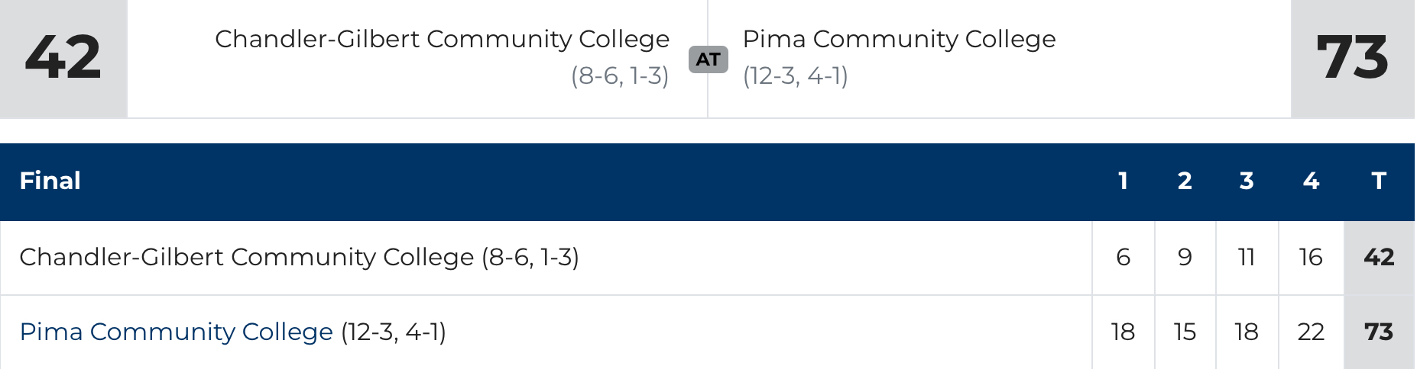Click Pima Community College name in top header

tap(899, 39)
